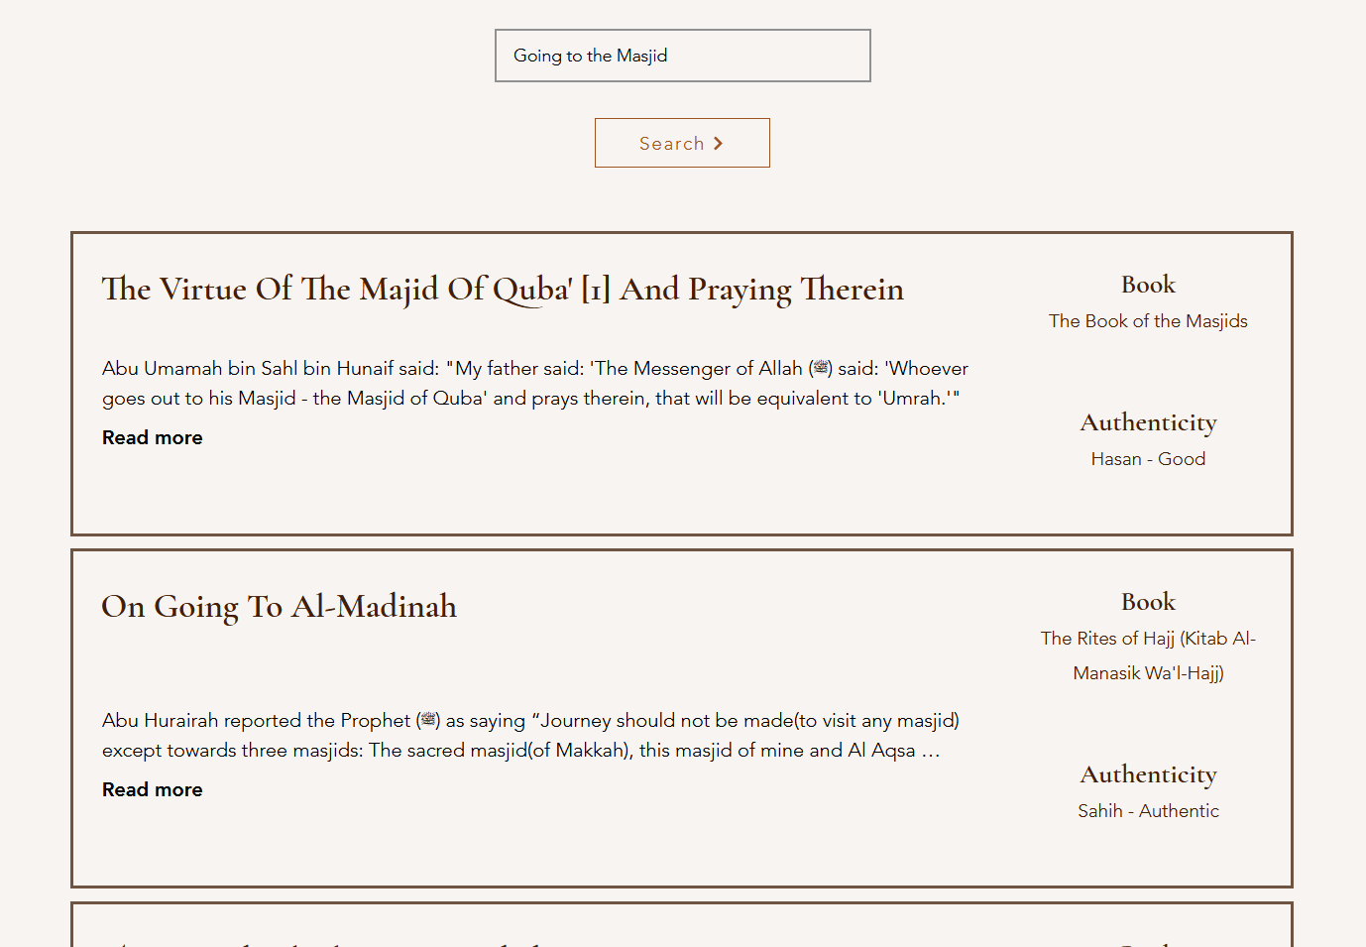Click the Authenticity heading on the second result
This screenshot has height=947, width=1366.
[1148, 774]
